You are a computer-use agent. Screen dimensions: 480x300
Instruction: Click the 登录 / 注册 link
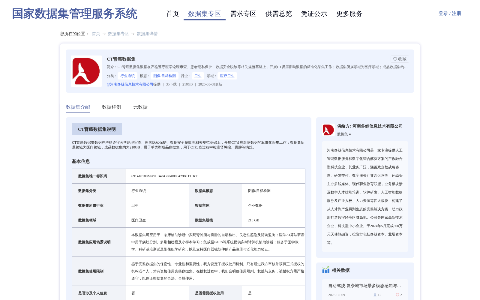tap(450, 13)
